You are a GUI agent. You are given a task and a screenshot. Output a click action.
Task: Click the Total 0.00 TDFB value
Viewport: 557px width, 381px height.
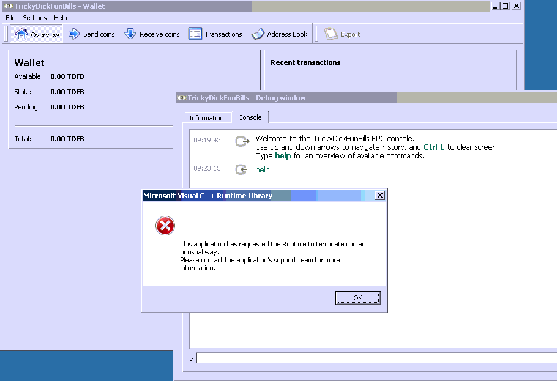(x=67, y=139)
